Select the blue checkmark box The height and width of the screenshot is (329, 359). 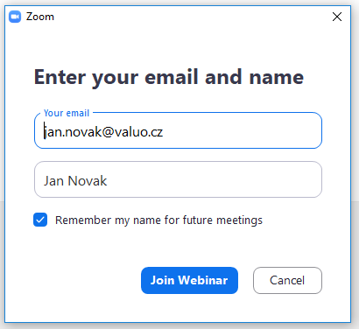pos(40,220)
